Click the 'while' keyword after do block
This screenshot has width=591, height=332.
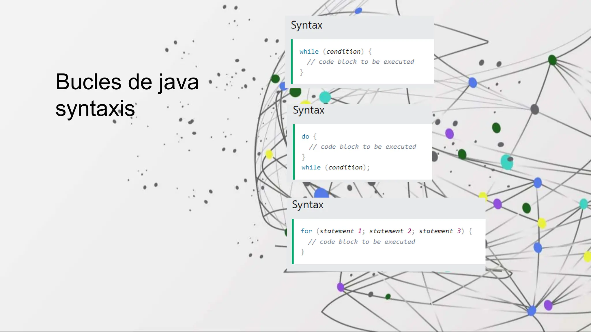(x=311, y=167)
